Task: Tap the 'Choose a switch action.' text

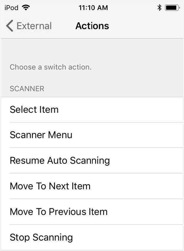Action: (x=50, y=67)
